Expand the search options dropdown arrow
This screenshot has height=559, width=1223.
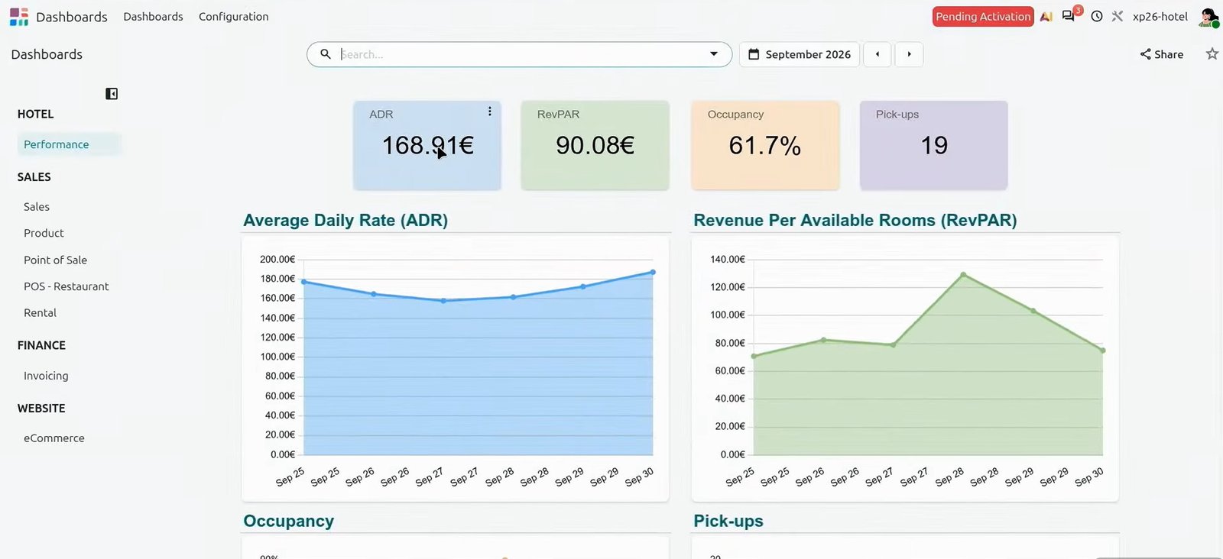[714, 54]
